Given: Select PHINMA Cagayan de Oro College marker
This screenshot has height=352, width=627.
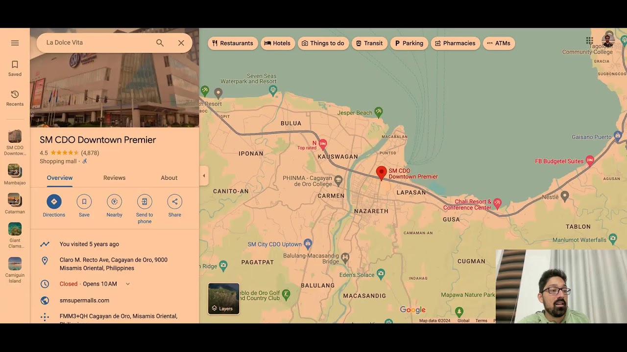Looking at the screenshot, I should [x=338, y=181].
